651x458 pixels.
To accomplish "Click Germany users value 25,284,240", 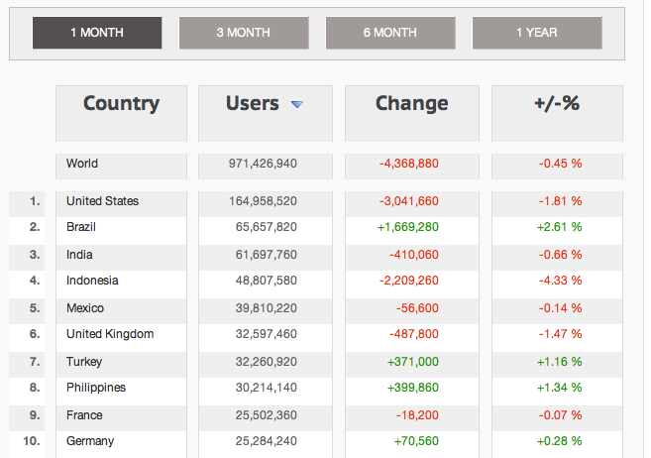I will (x=267, y=441).
